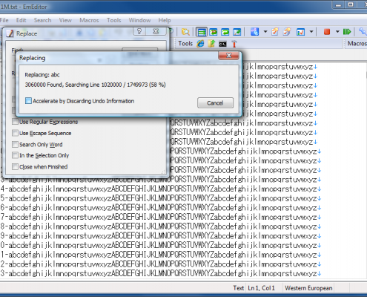Check Use Regular Expressions option
367x297 pixels.
tap(15, 122)
